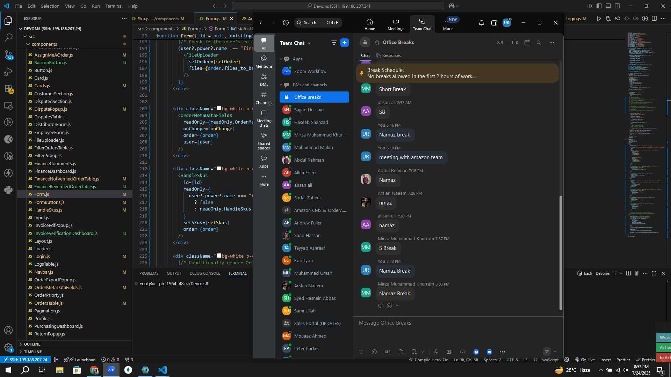Start video meeting in Office Breaks
This screenshot has height=377, width=671.
tap(515, 43)
